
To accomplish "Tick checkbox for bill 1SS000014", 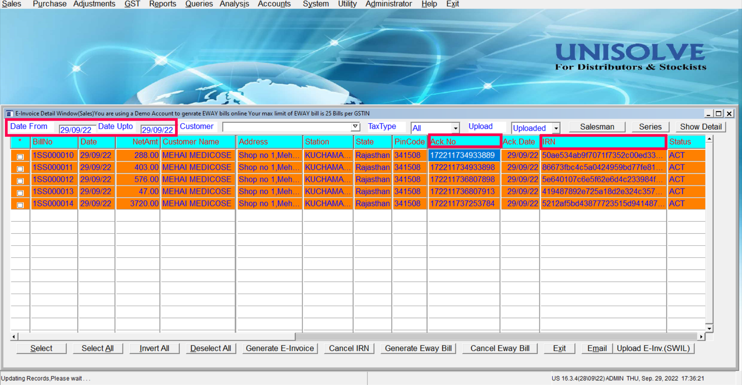I will (20, 205).
